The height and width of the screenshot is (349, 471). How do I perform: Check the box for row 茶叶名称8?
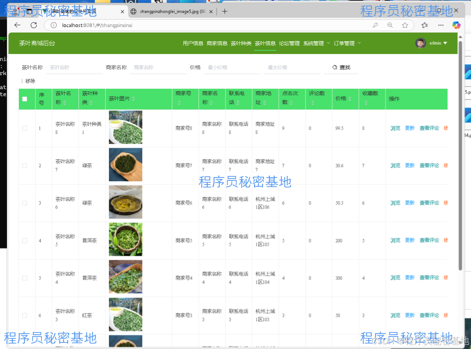coord(25,128)
